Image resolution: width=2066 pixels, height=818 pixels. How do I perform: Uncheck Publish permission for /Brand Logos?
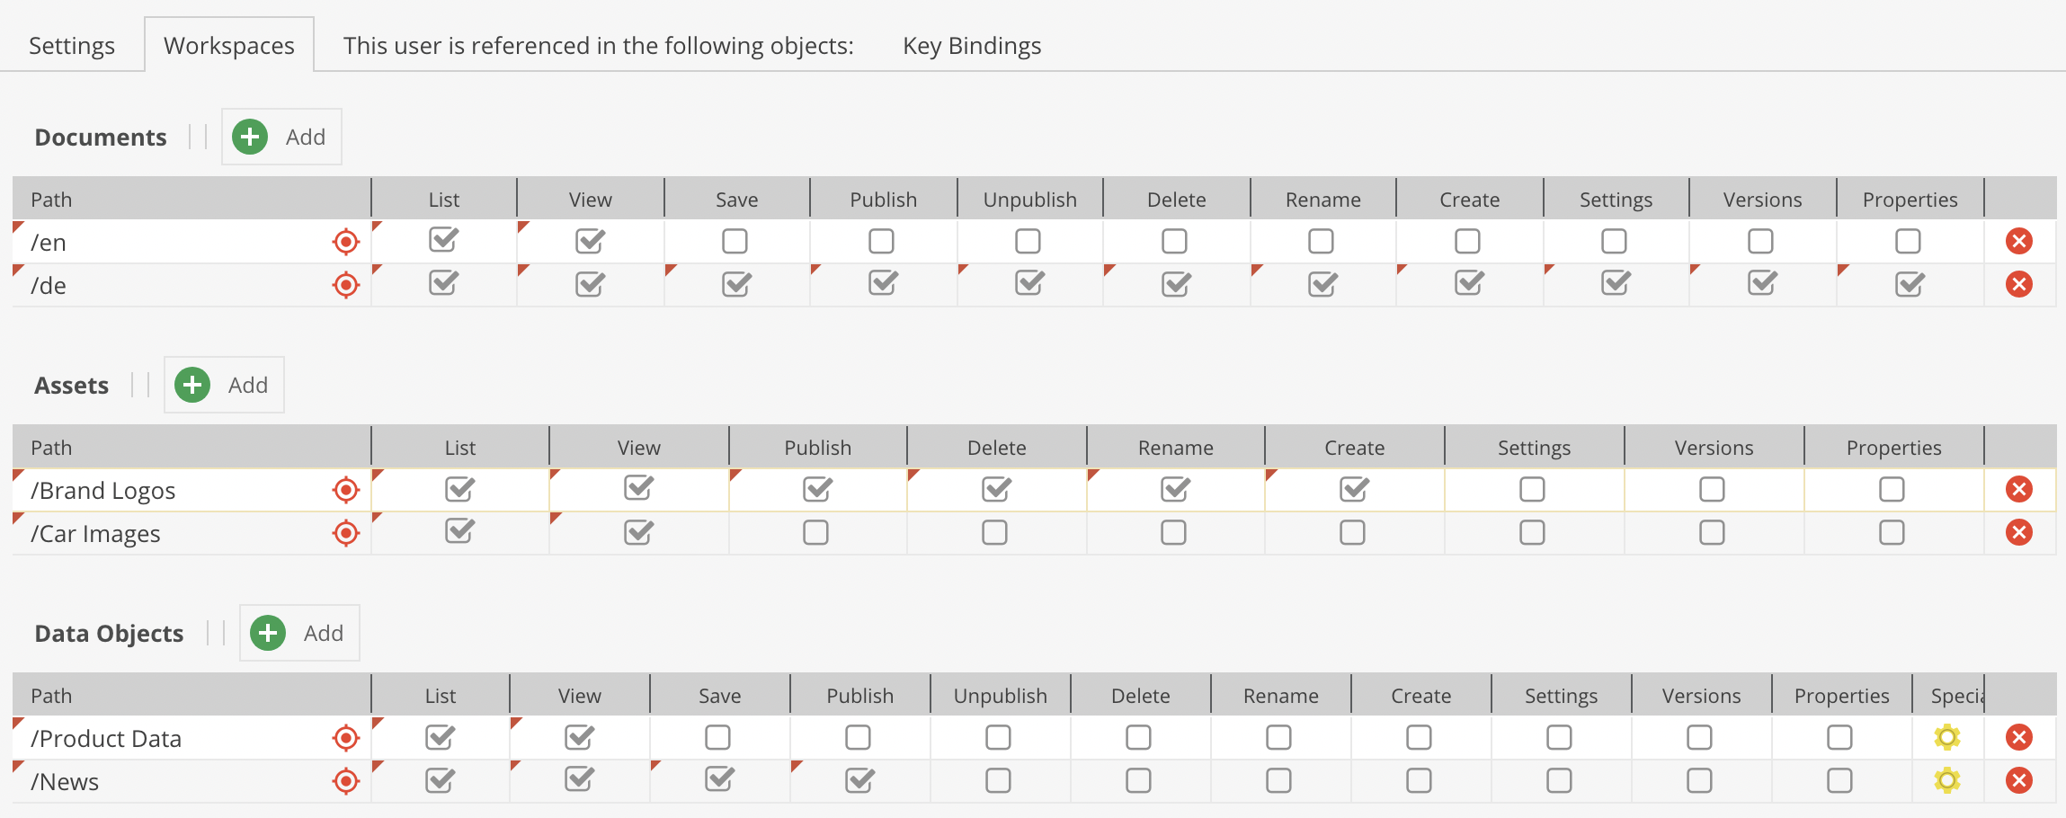click(816, 490)
